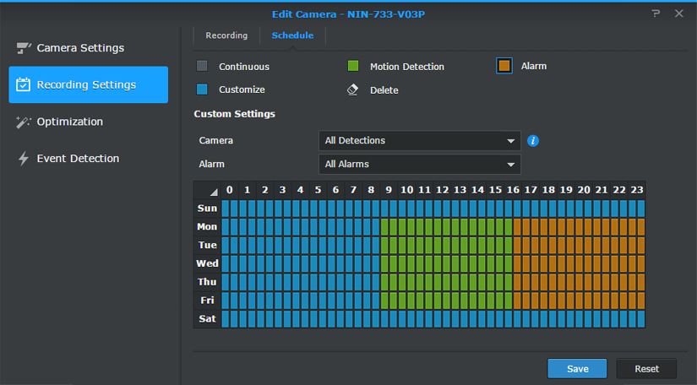Click the Recording Settings calendar icon
The width and height of the screenshot is (697, 385).
(24, 85)
